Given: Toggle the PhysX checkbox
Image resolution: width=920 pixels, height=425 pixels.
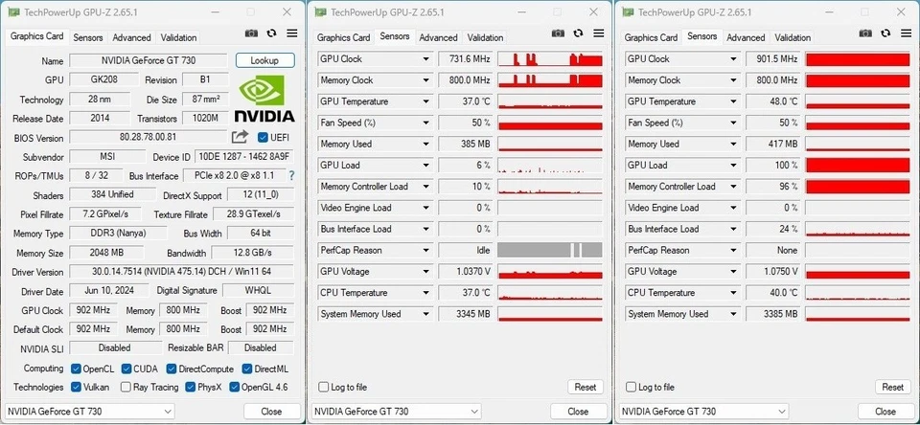Looking at the screenshot, I should point(190,387).
